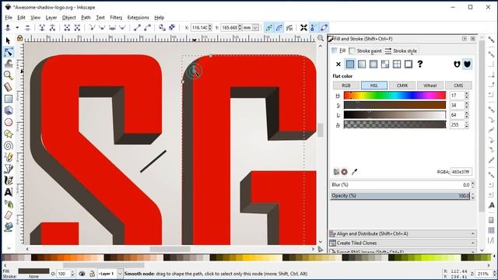
Task: Open the Object menu
Action: click(69, 17)
